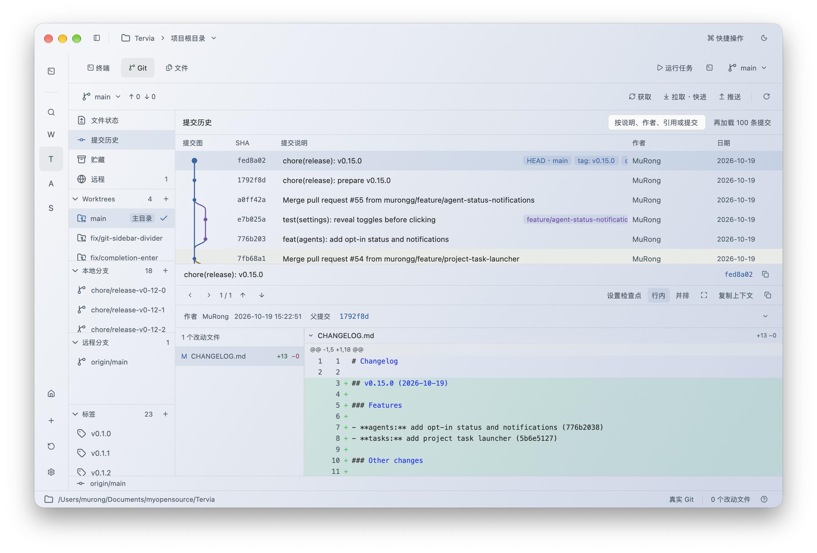Screen dimensions: 817x553
Task: Switch diff to 并排 side-by-side mode
Action: (x=682, y=296)
